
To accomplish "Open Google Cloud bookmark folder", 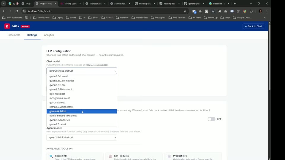I will (x=241, y=17).
